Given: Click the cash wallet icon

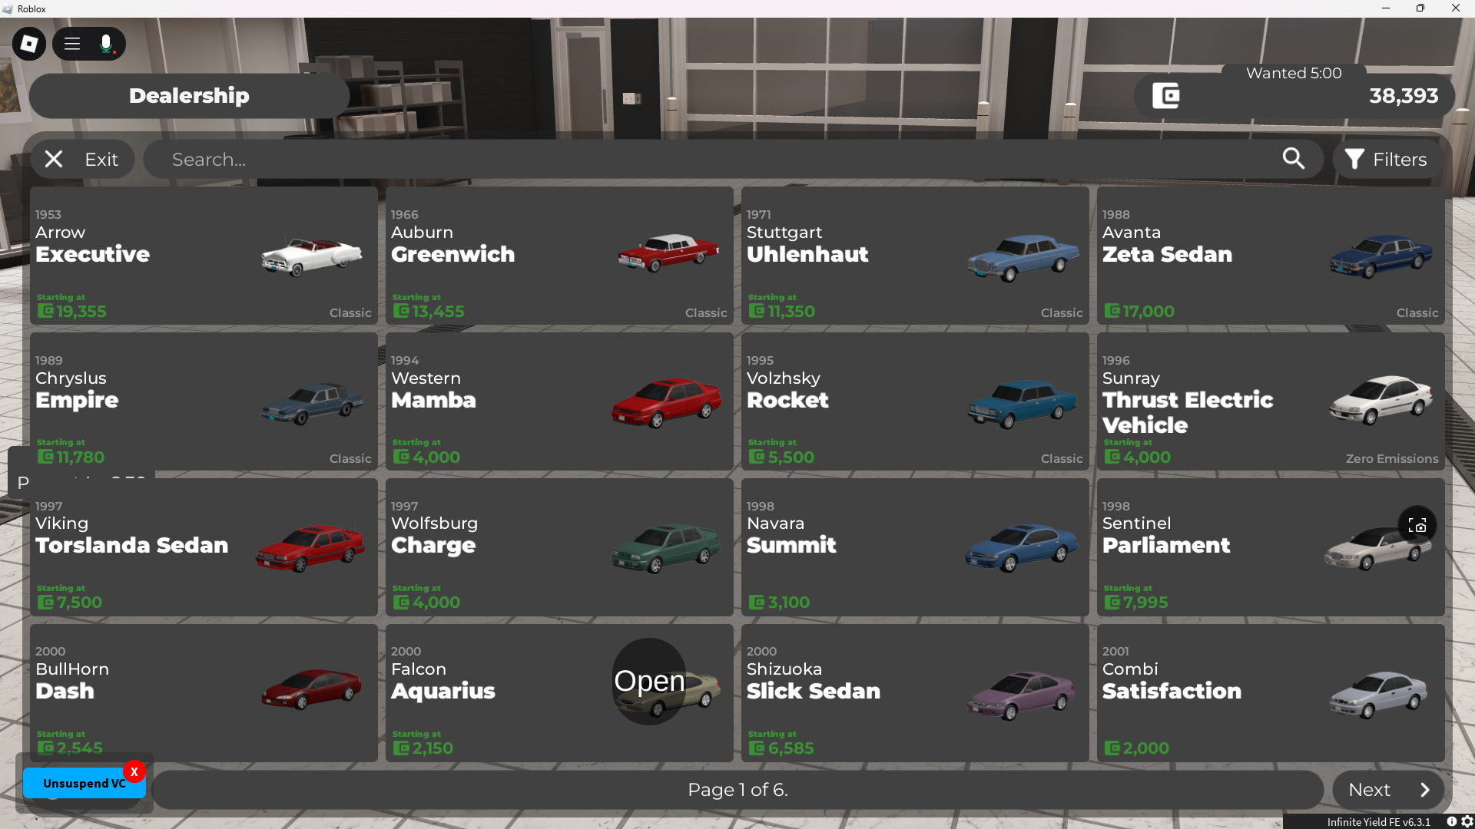Looking at the screenshot, I should point(1166,96).
